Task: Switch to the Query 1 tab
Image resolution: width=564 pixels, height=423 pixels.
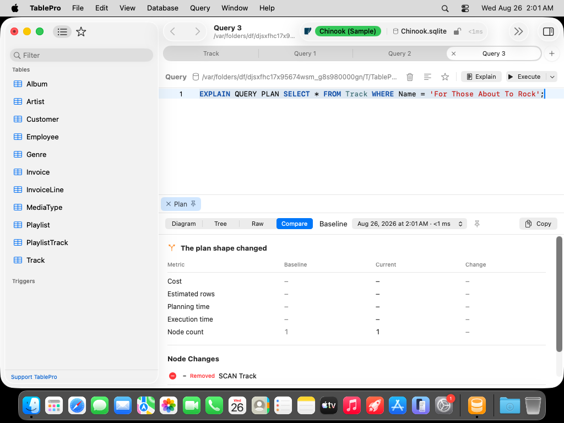Action: tap(305, 53)
